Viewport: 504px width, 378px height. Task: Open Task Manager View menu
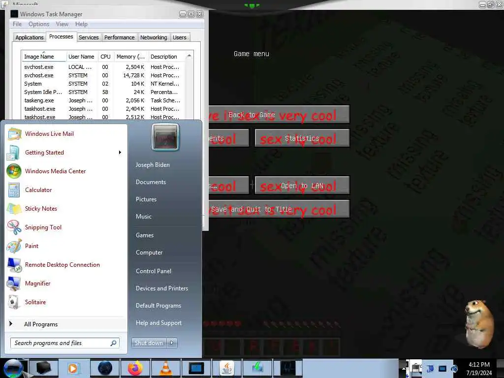[x=62, y=24]
